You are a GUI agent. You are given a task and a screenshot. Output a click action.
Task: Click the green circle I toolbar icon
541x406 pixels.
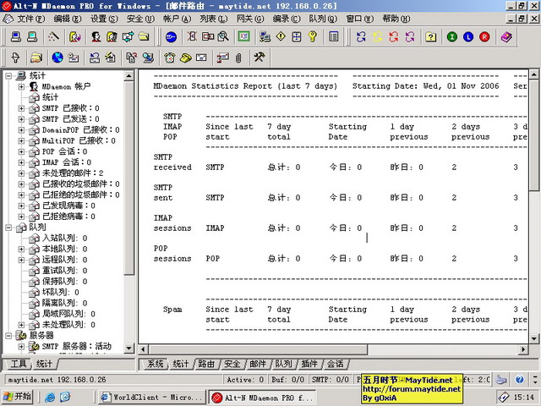452,36
